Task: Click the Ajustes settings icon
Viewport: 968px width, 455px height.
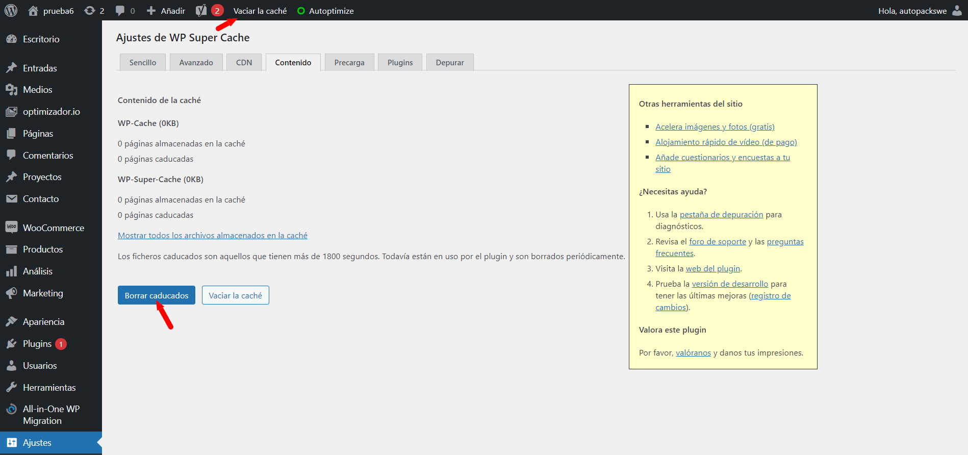Action: (12, 443)
